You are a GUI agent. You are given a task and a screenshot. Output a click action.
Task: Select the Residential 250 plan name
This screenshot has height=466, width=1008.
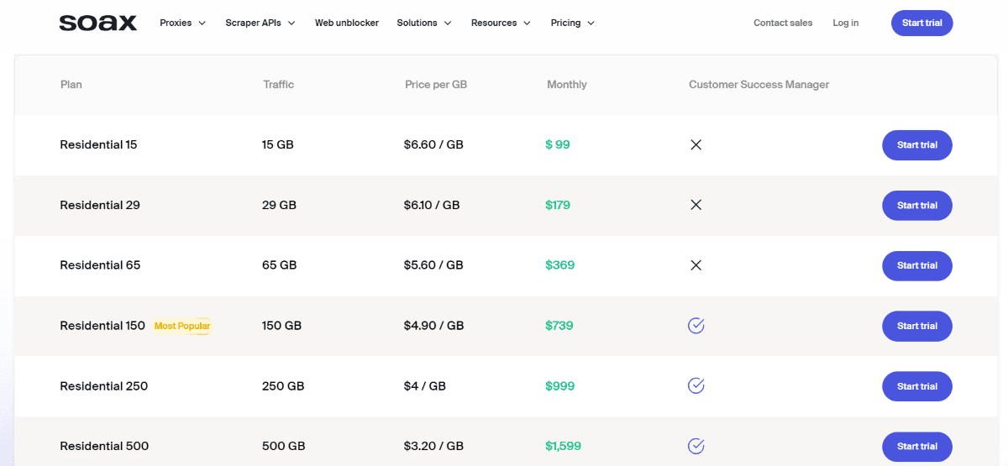tap(103, 386)
